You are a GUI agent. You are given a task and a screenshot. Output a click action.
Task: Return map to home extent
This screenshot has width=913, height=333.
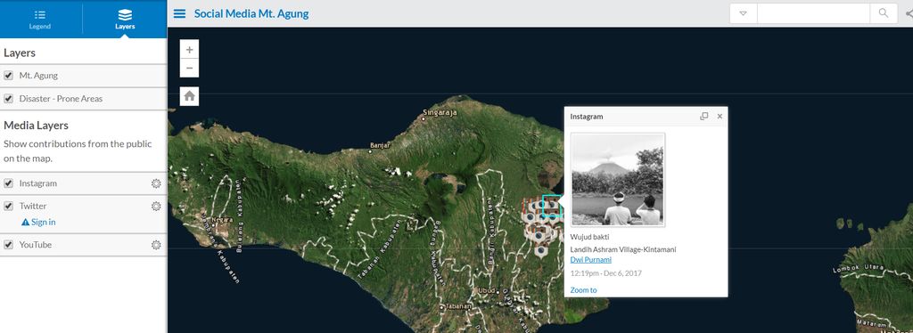tap(189, 96)
